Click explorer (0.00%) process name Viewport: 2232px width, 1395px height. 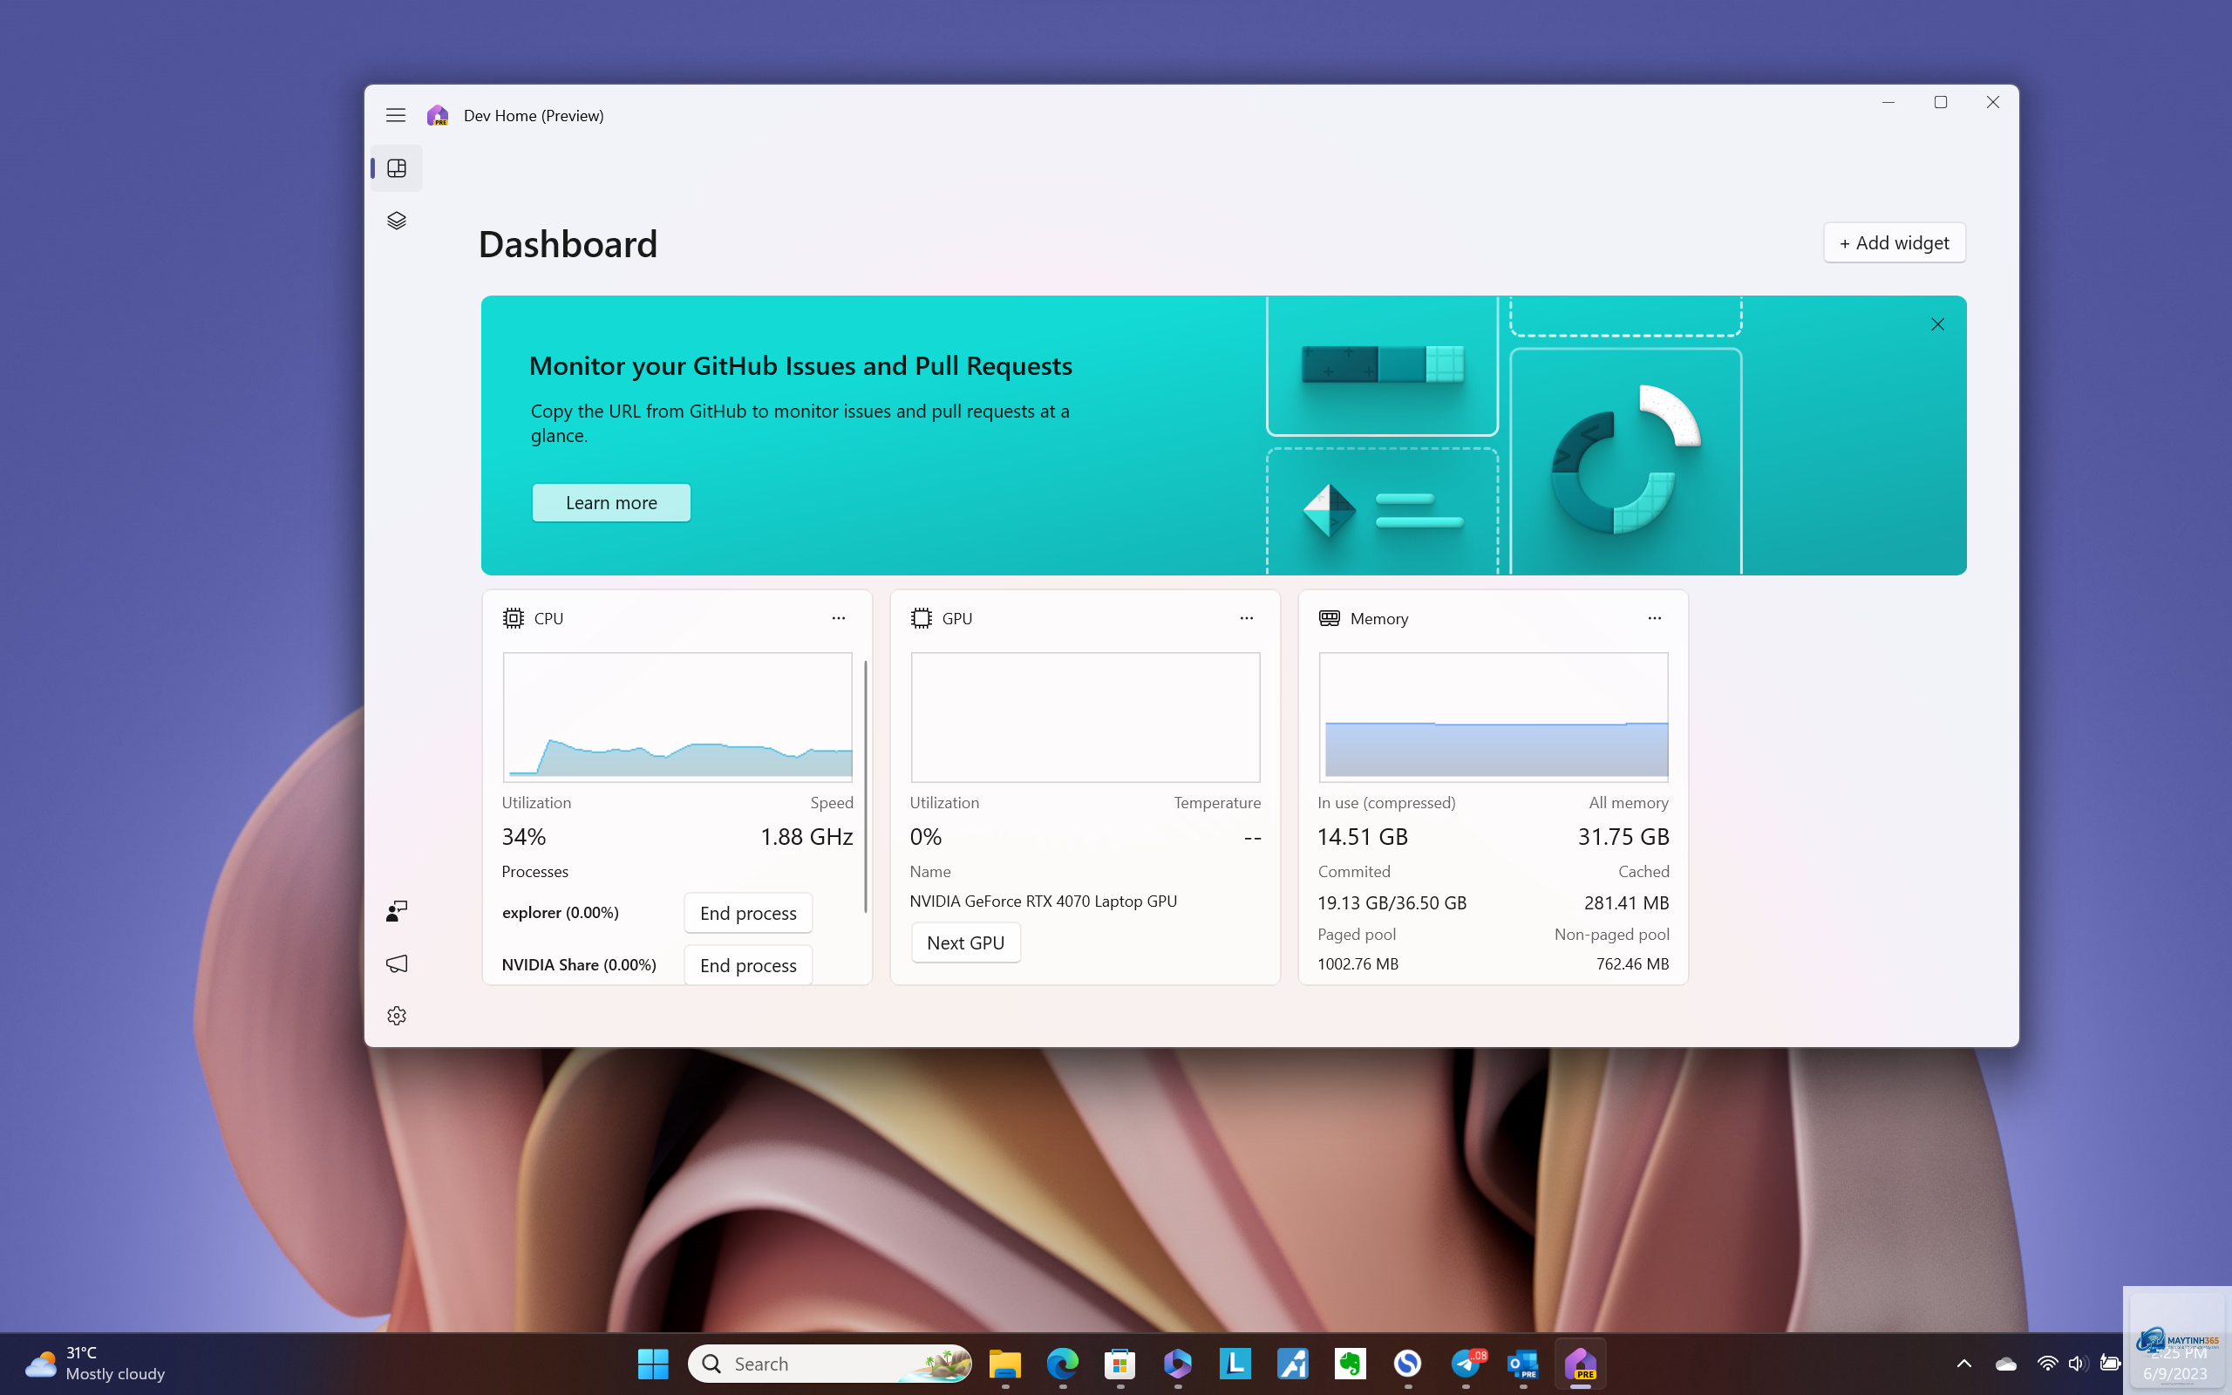point(560,913)
